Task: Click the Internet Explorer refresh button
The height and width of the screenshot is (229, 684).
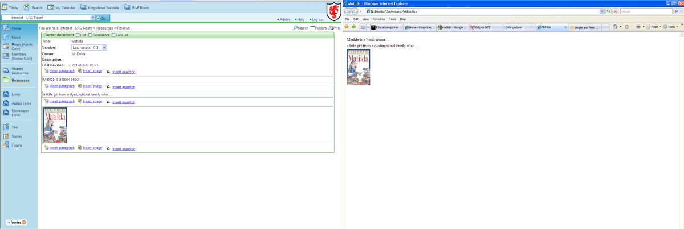Action: [x=609, y=11]
